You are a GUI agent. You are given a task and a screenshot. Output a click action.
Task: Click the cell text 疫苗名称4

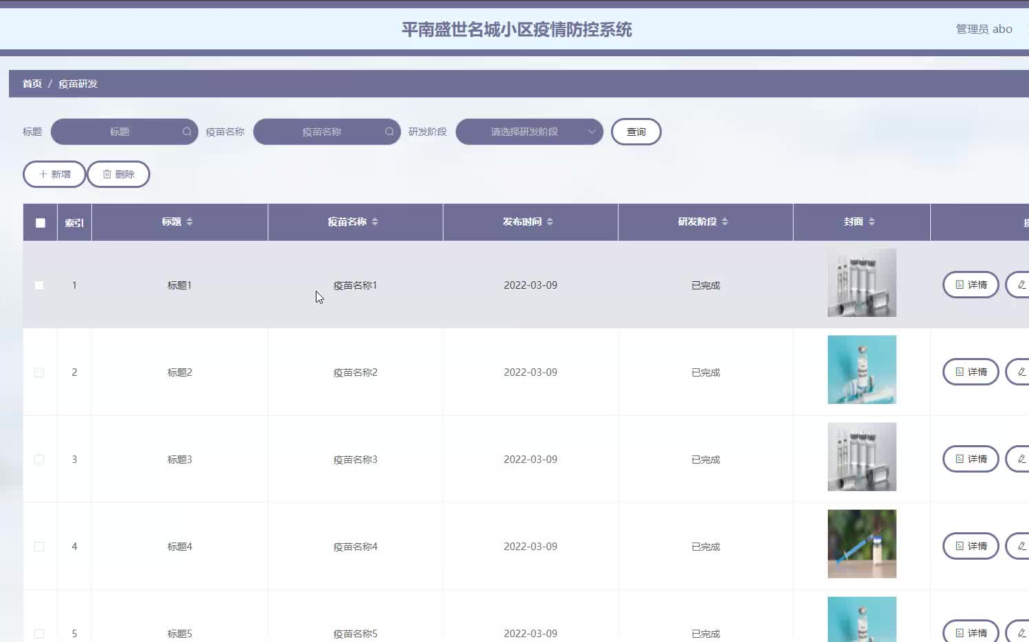click(x=356, y=547)
